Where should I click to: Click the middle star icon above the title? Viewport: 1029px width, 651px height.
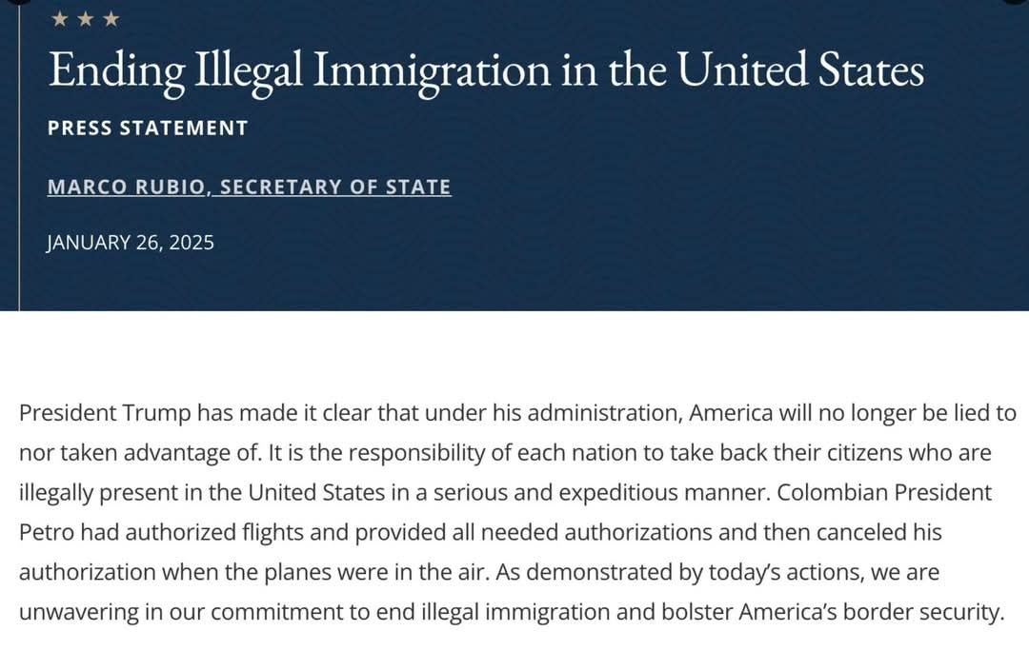(x=86, y=19)
